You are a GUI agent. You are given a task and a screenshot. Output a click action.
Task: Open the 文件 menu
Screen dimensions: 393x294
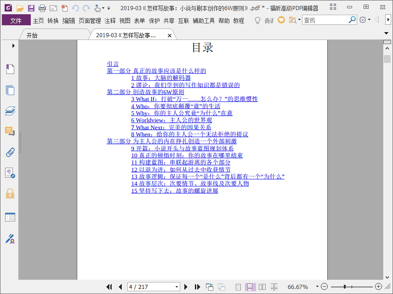[x=16, y=21]
